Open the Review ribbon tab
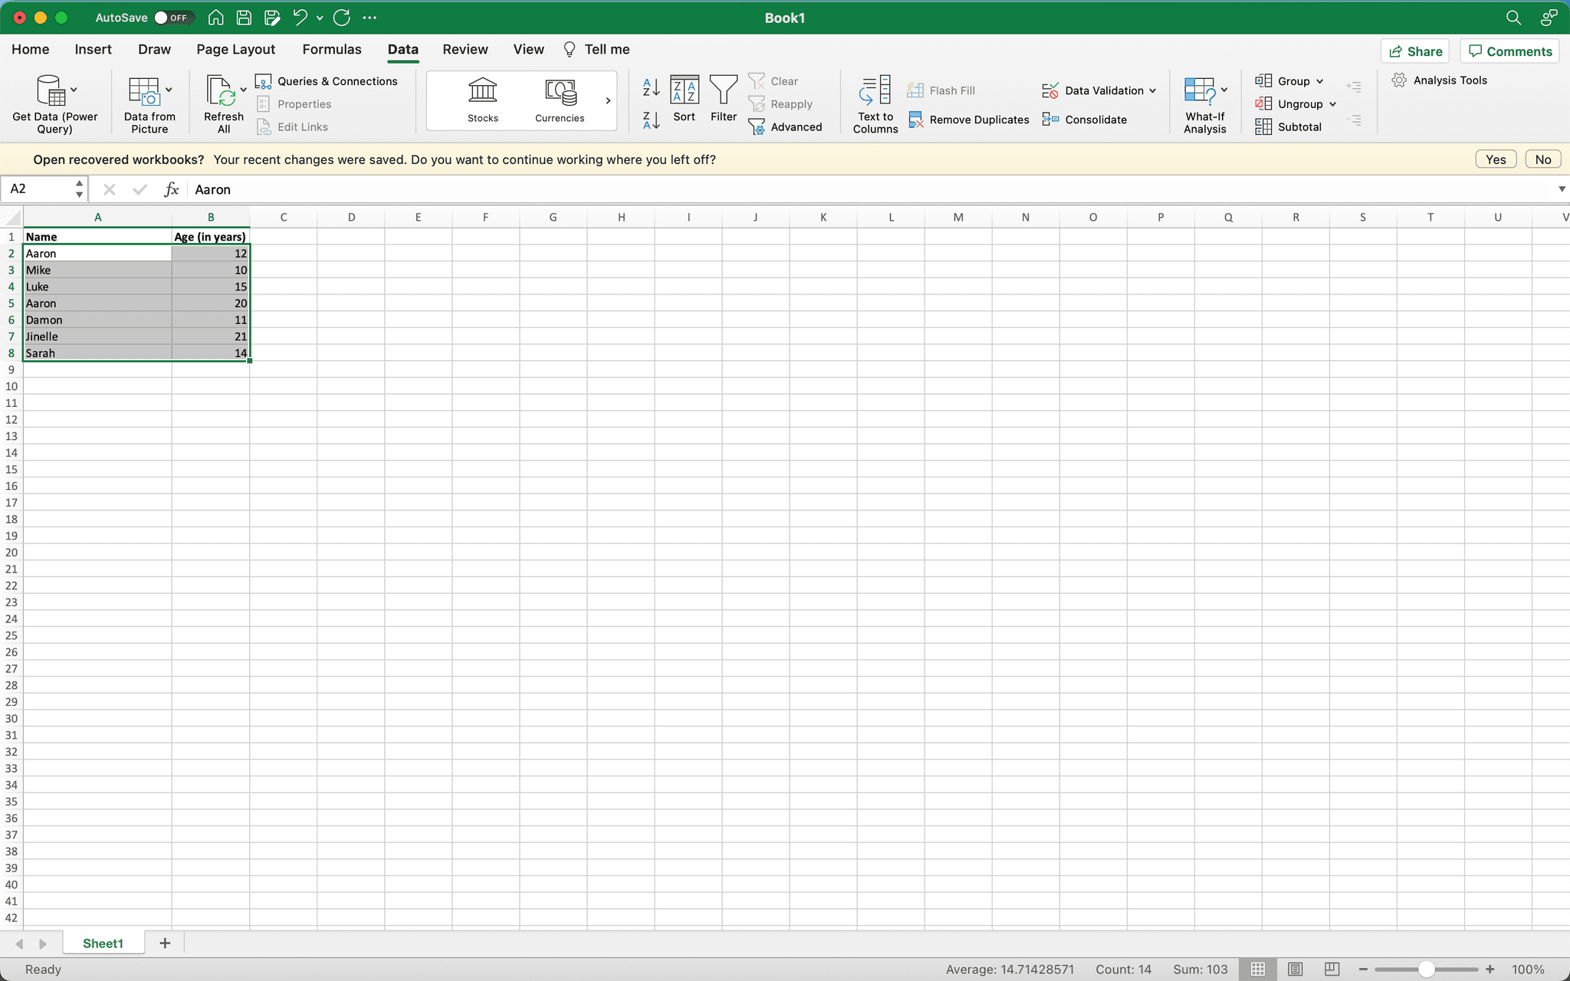Image resolution: width=1570 pixels, height=981 pixels. pyautogui.click(x=464, y=49)
